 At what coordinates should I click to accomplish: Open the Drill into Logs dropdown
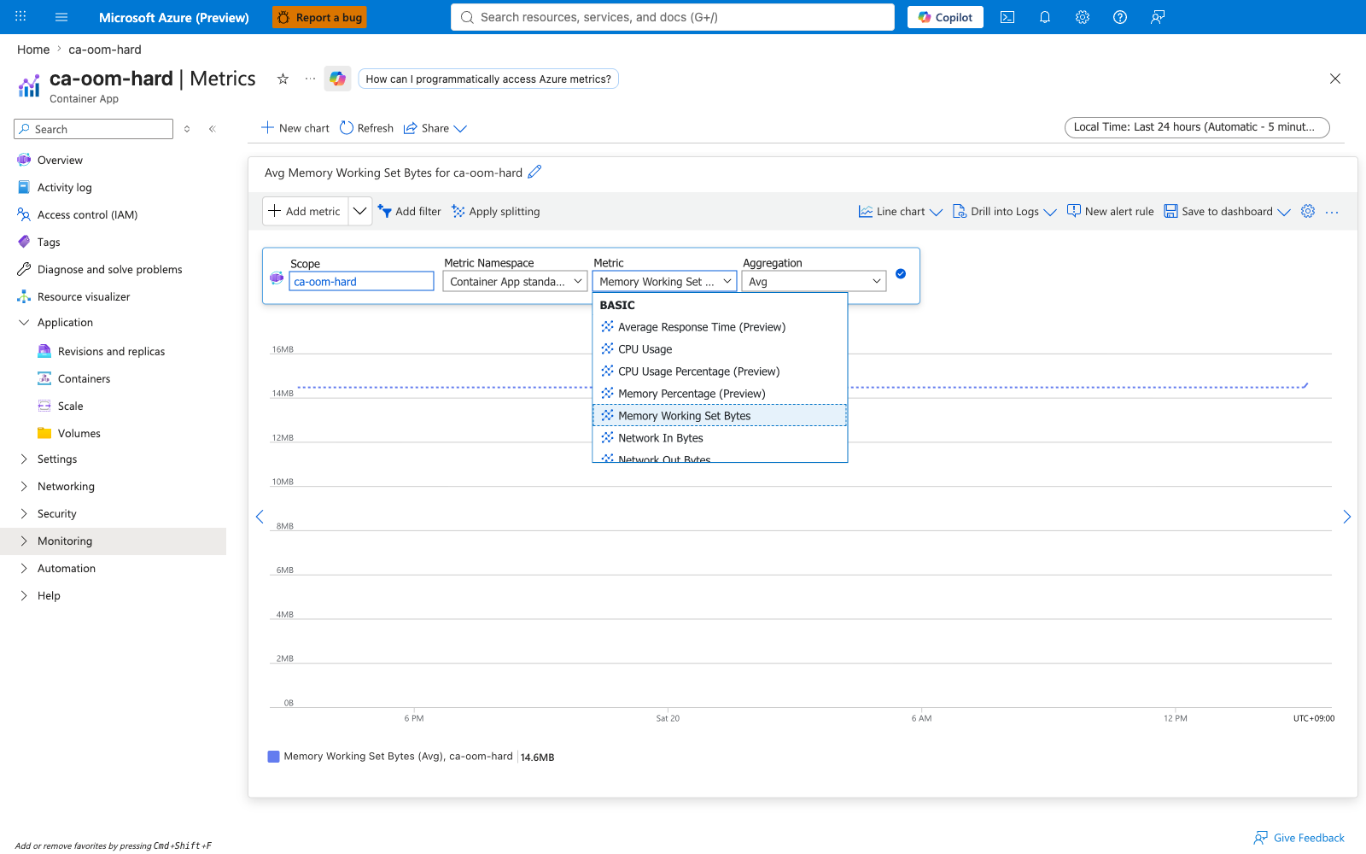point(1005,212)
